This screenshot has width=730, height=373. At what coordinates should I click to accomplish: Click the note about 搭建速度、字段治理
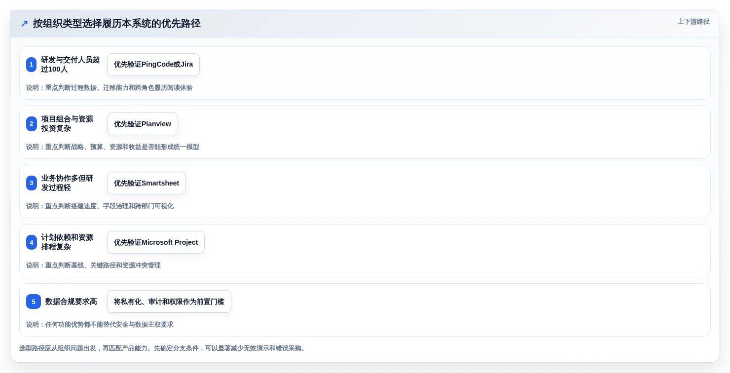(100, 206)
